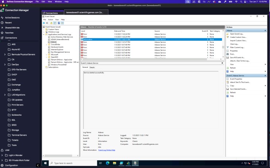Expand OpenSSH folder in tree
Image resolution: width=270 pixels, height=168 pixels.
[46, 57]
